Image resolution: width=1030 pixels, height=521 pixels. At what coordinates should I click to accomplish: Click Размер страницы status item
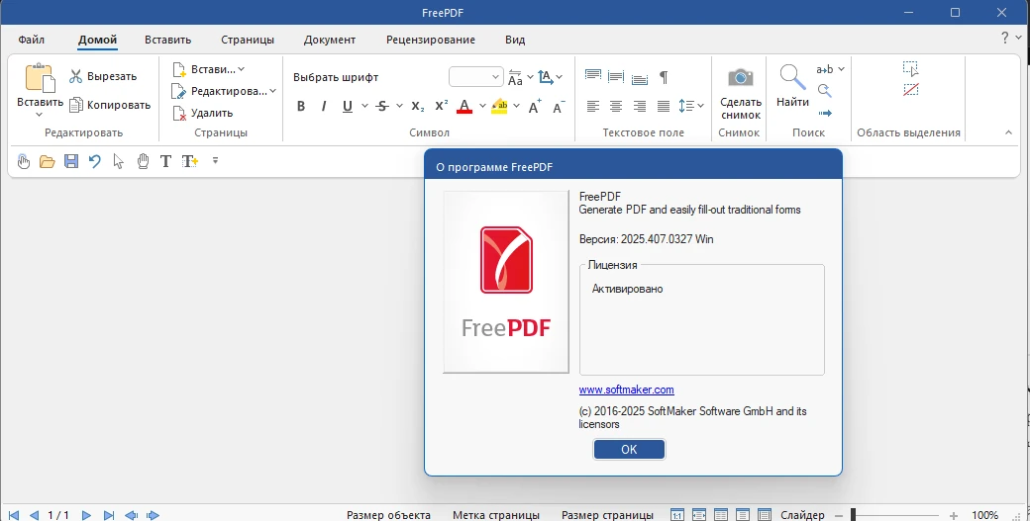tap(608, 515)
